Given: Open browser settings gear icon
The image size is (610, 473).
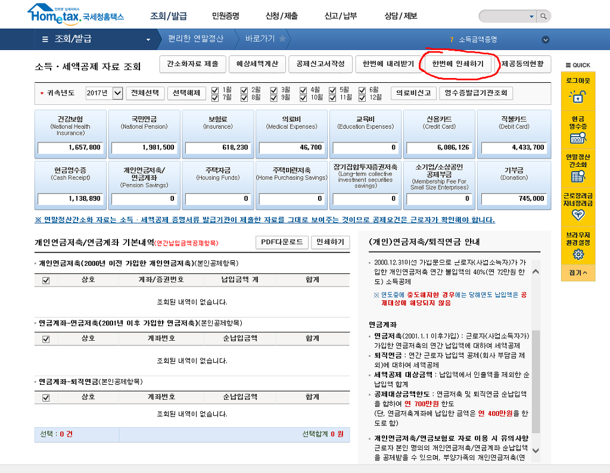Looking at the screenshot, I should click(577, 254).
